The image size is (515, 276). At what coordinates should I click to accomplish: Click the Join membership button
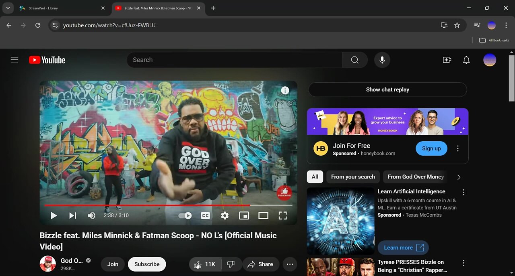coord(113,264)
